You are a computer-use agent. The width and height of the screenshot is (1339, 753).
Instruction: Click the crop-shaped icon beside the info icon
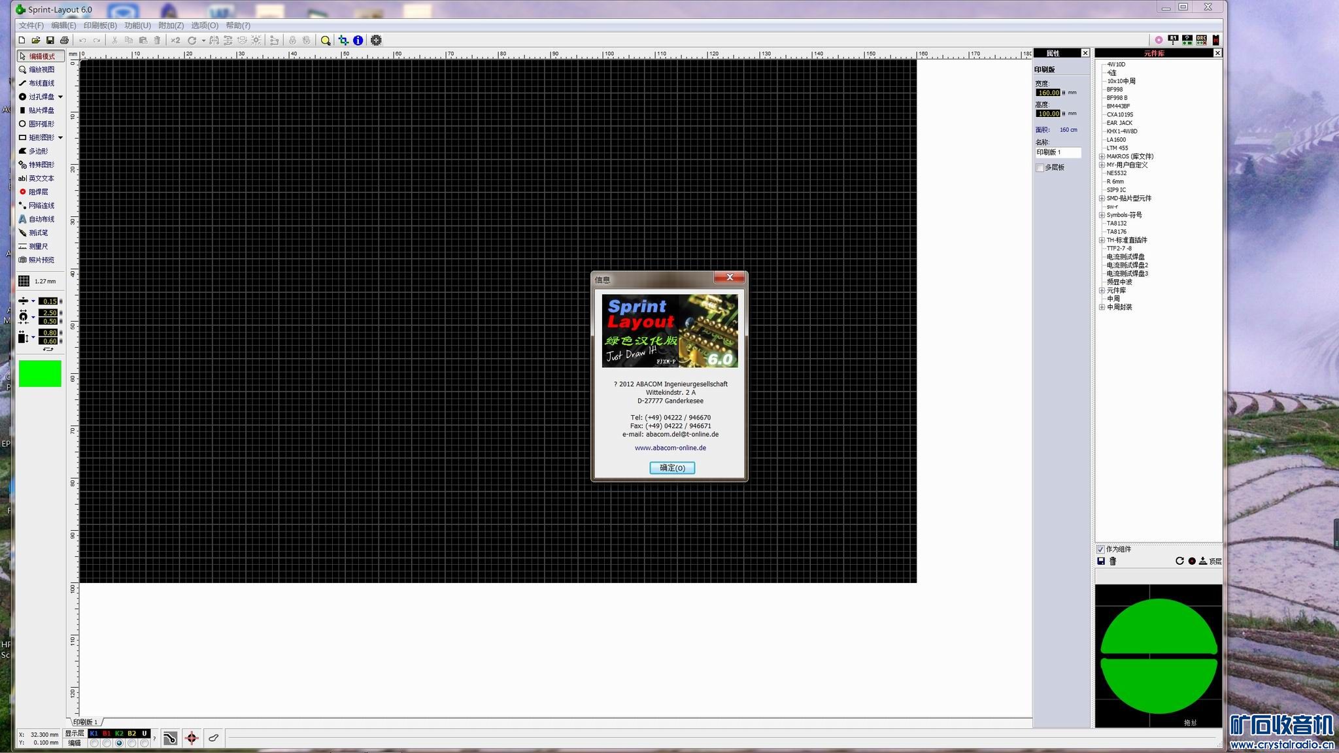(x=343, y=41)
